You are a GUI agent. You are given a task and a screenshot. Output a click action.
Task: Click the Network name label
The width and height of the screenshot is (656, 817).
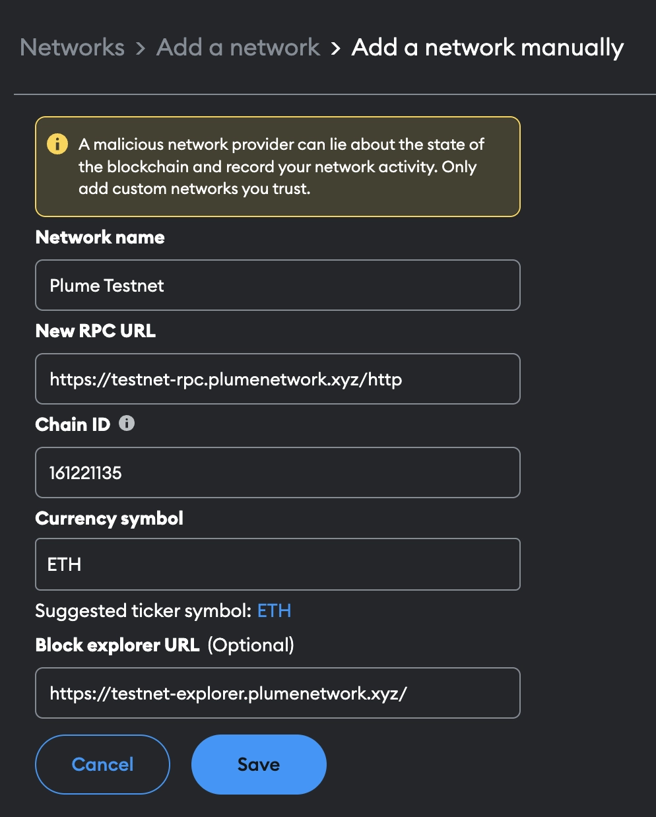100,237
